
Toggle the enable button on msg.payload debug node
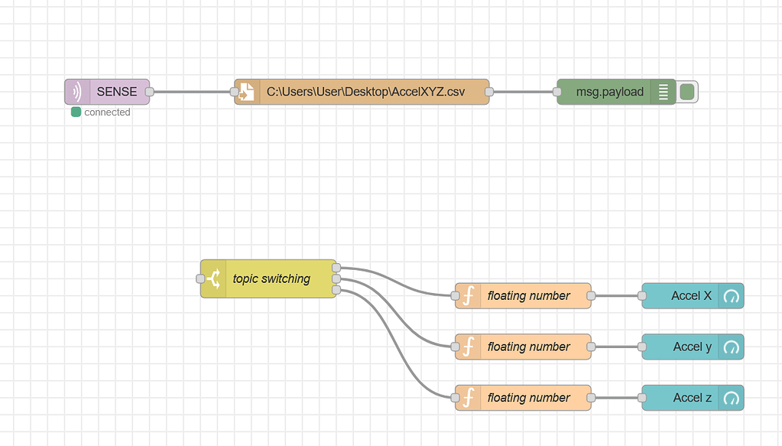(x=686, y=92)
